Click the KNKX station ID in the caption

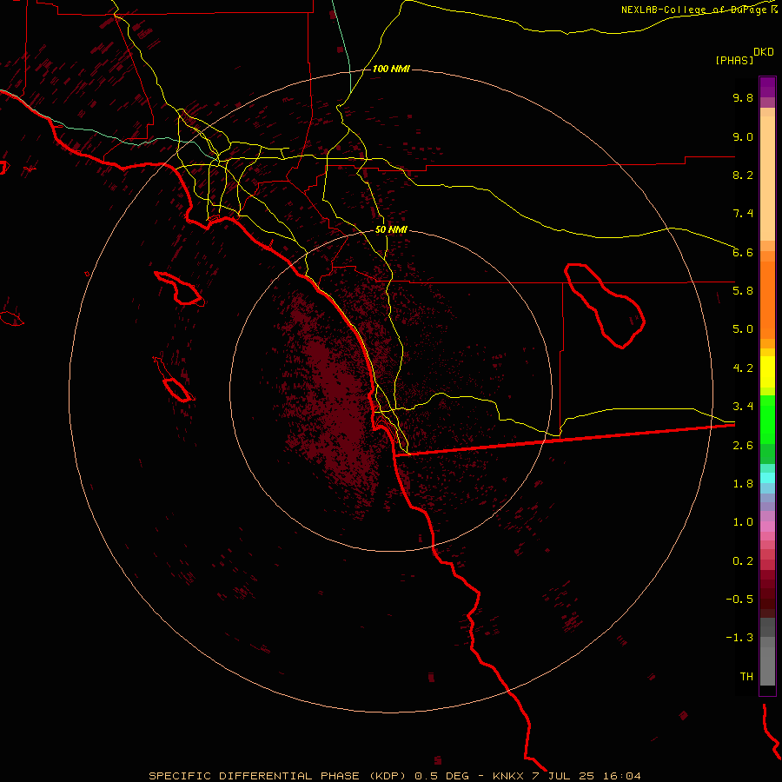(x=507, y=776)
